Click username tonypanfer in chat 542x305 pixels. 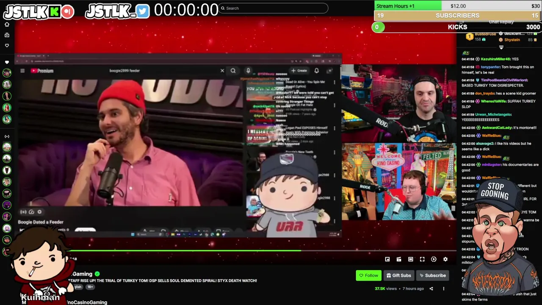(x=491, y=67)
